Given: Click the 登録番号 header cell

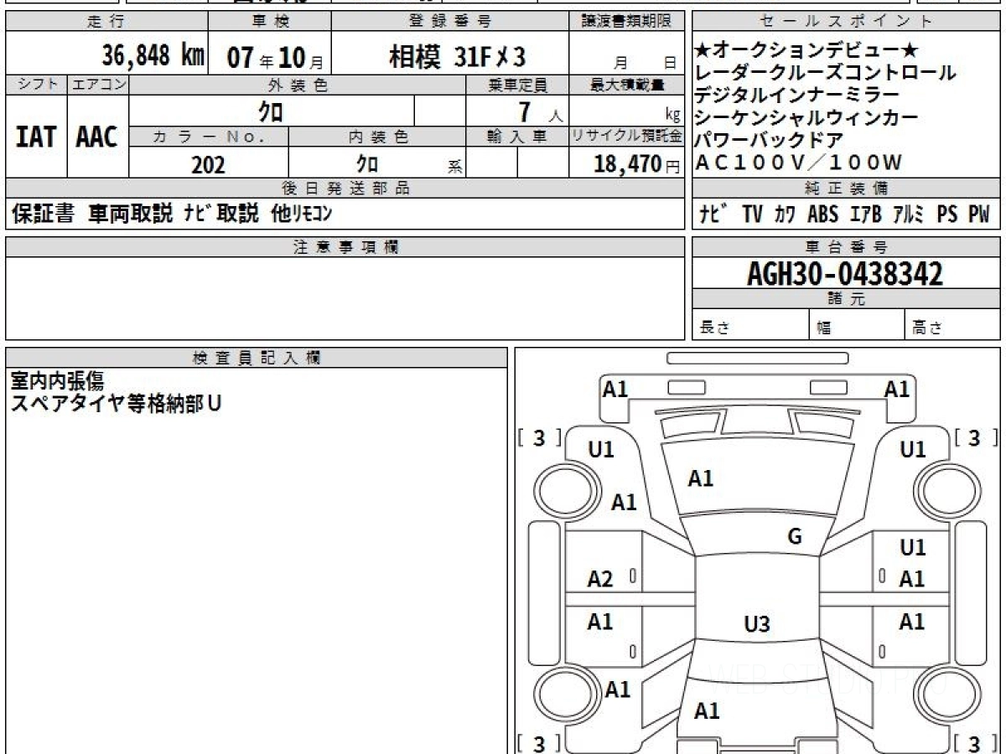Looking at the screenshot, I should coord(450,22).
